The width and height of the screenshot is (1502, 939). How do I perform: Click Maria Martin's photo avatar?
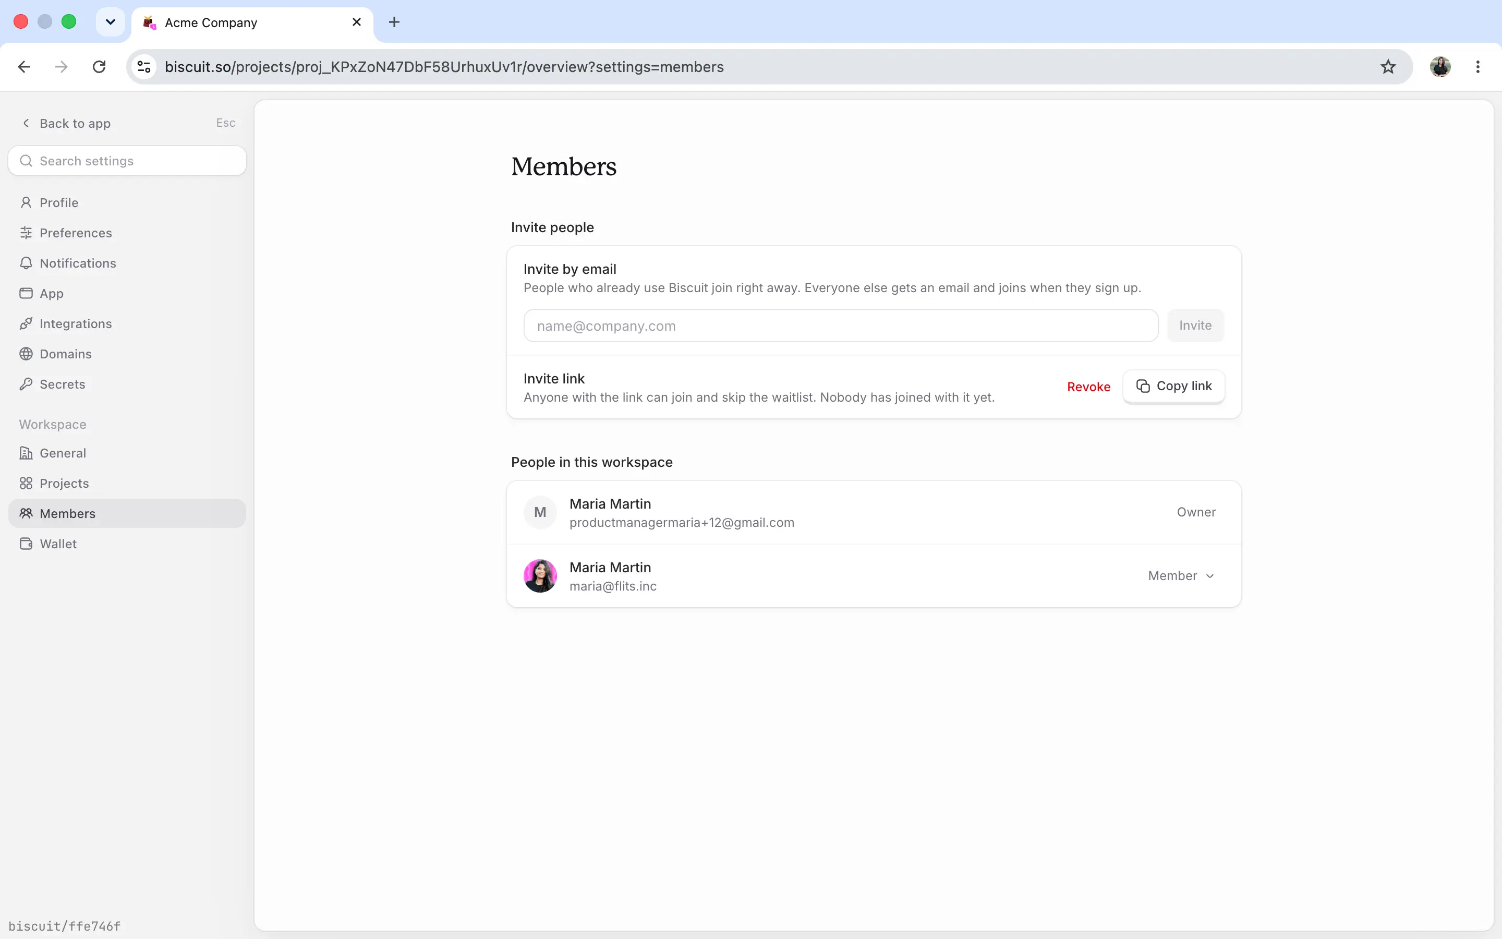540,576
